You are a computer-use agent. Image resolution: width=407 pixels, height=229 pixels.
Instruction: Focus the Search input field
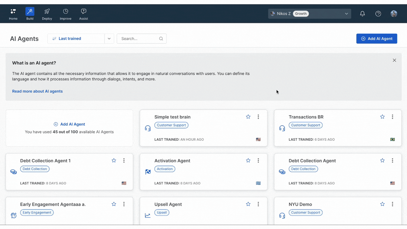(138, 39)
